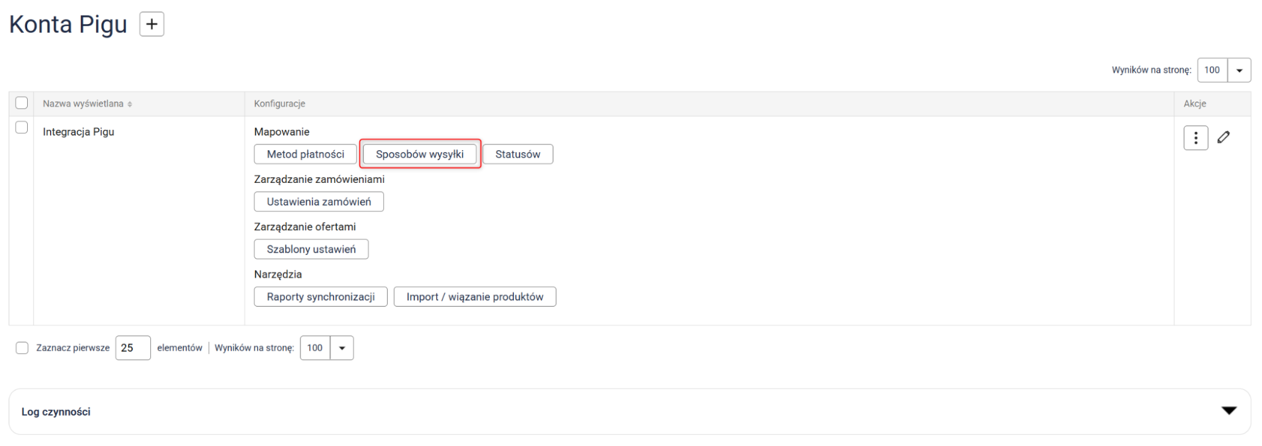The image size is (1262, 446).
Task: Check the Integracja Pigu row checkbox
Action: tap(21, 127)
